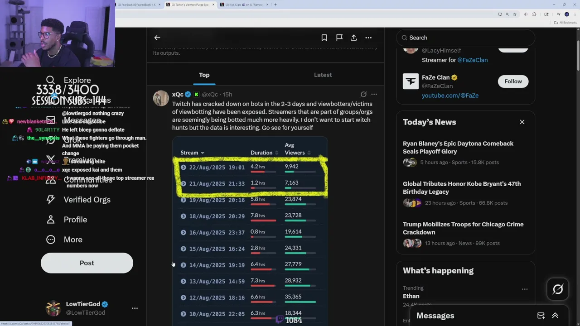
Task: Open more options on xQc's post
Action: tap(374, 94)
